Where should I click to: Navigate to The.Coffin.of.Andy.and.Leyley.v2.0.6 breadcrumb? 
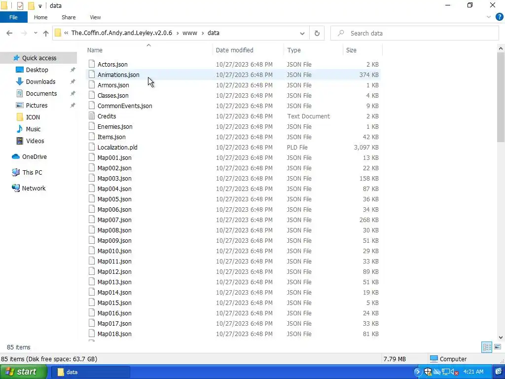(122, 33)
